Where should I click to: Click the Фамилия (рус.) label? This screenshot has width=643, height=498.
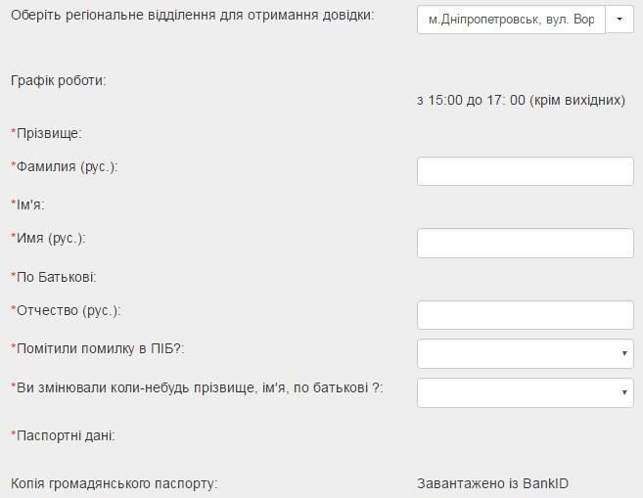(65, 167)
